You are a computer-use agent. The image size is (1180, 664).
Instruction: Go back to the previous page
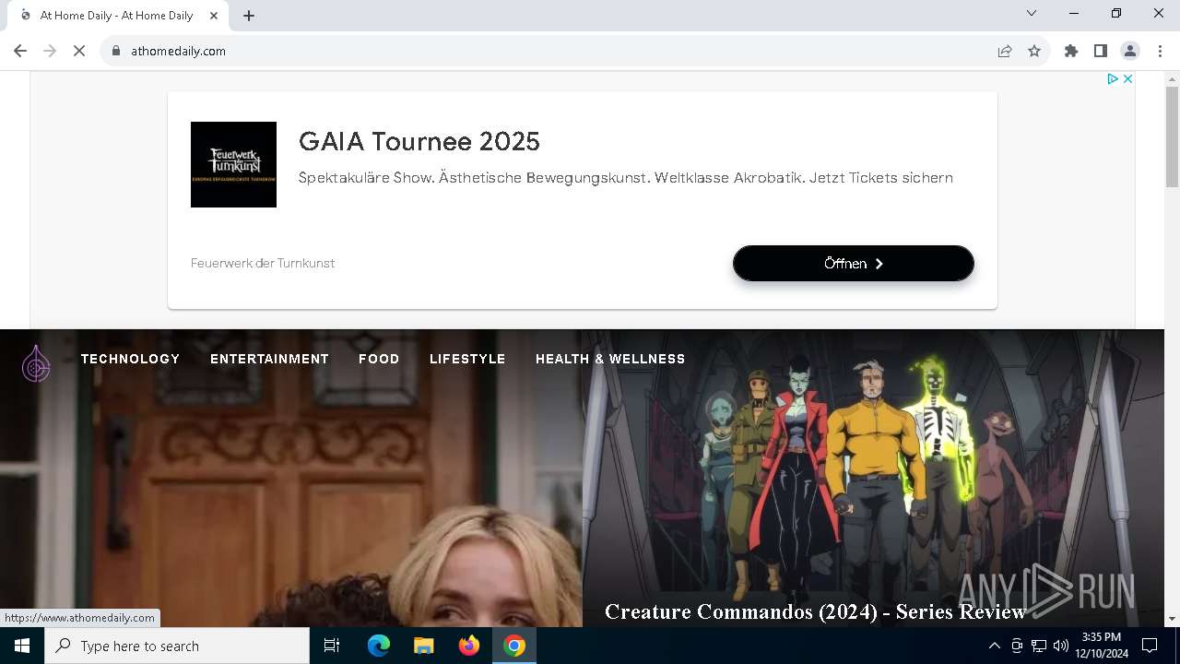point(20,51)
